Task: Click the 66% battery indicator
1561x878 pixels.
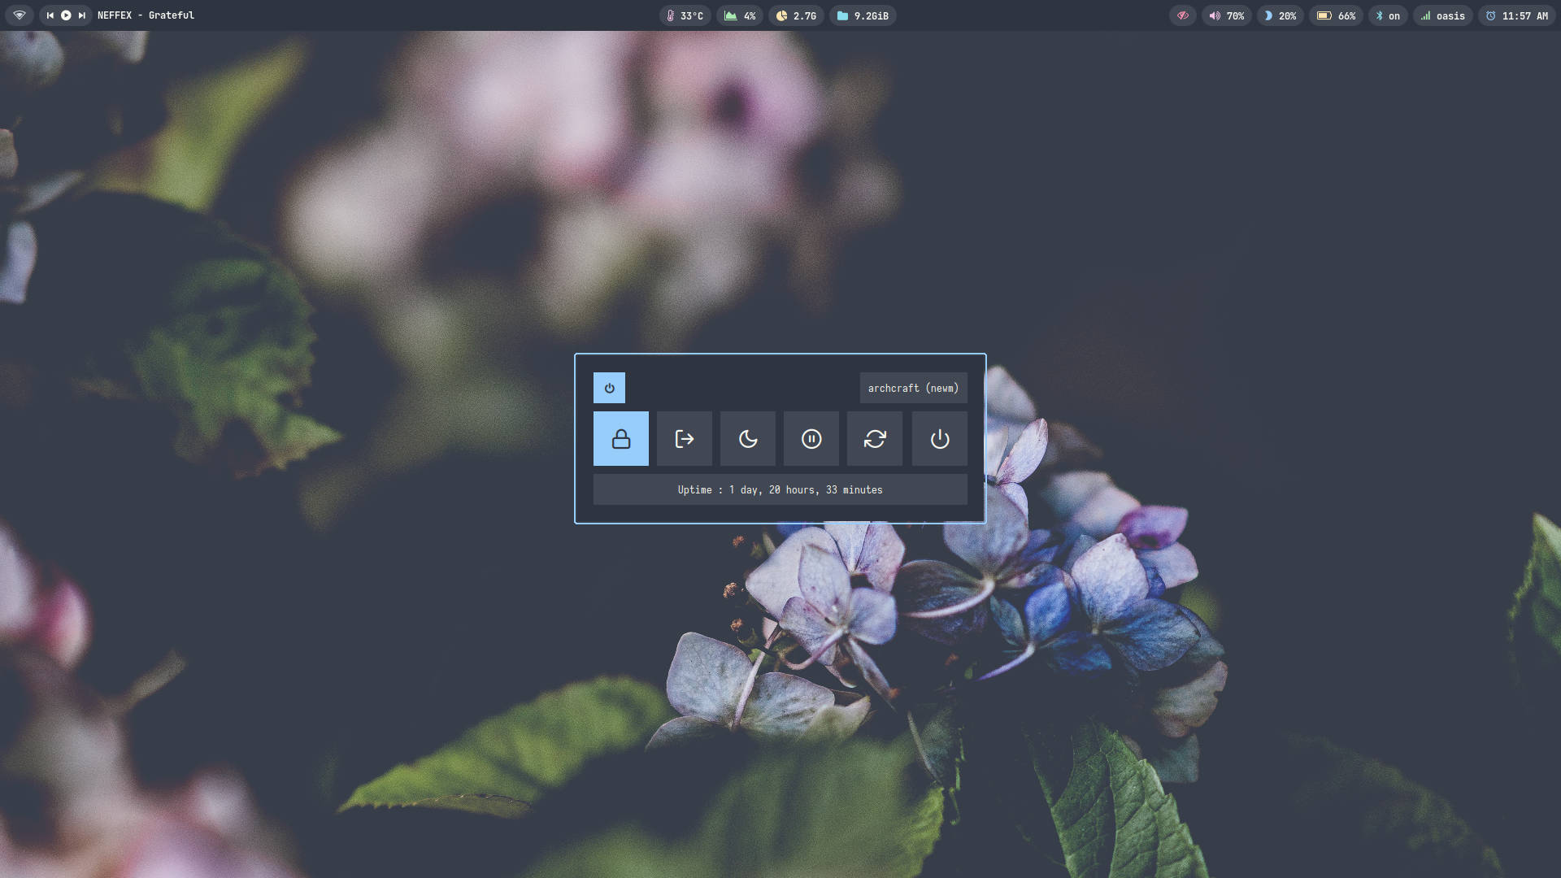Action: tap(1336, 15)
